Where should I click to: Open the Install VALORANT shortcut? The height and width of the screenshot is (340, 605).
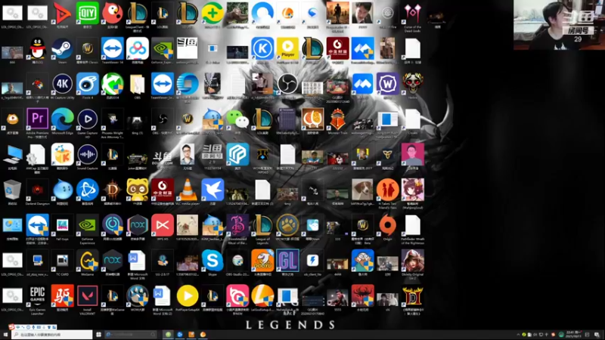coord(87,296)
